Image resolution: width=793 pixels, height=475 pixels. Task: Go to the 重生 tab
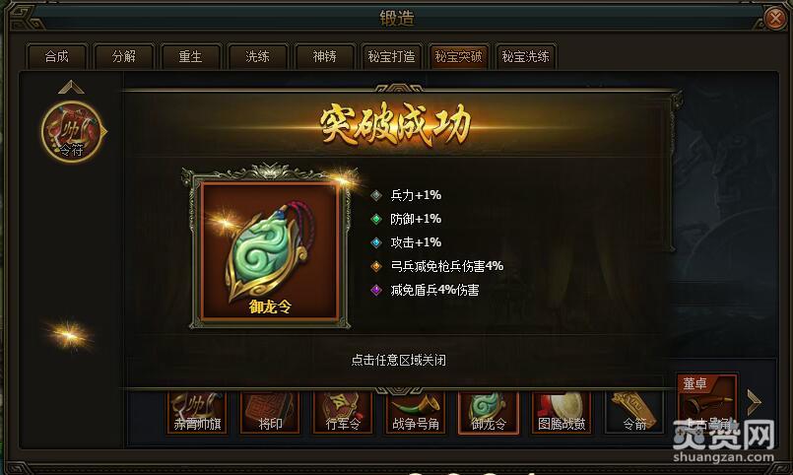coord(191,56)
